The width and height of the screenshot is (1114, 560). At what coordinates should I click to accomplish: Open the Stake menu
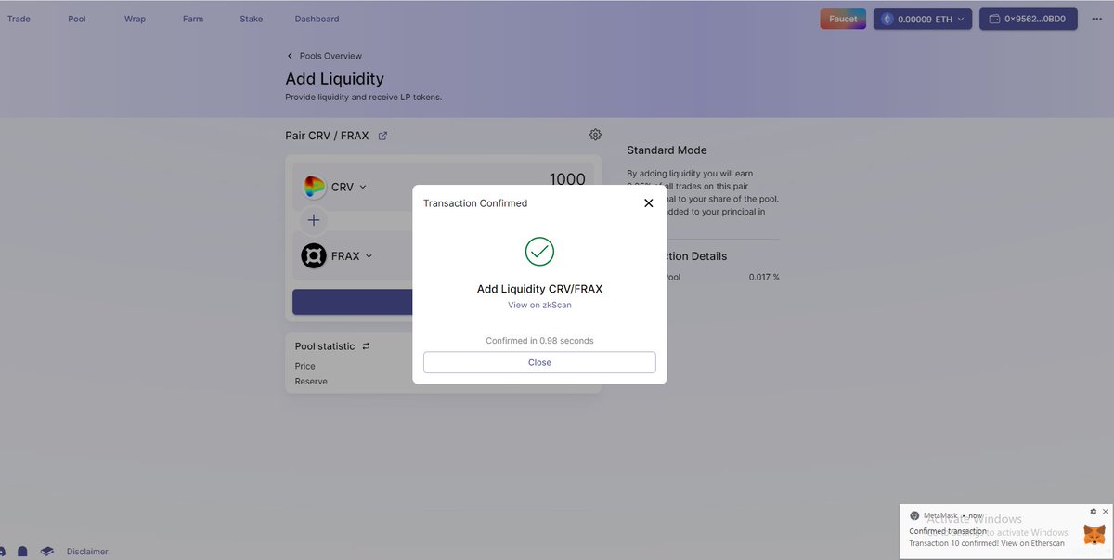point(252,19)
